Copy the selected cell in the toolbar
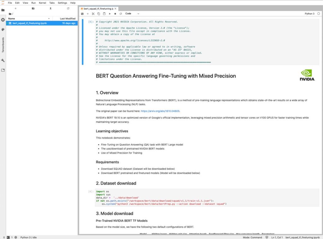 [99, 14]
